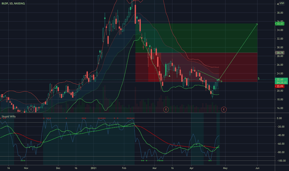Click the green '5' text label
The height and width of the screenshot is (171, 289).
259,79
